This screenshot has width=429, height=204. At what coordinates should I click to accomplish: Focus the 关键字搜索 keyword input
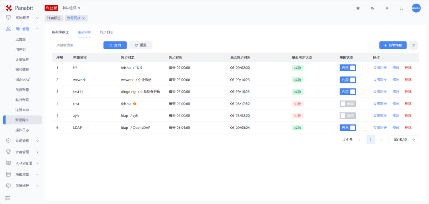76,45
